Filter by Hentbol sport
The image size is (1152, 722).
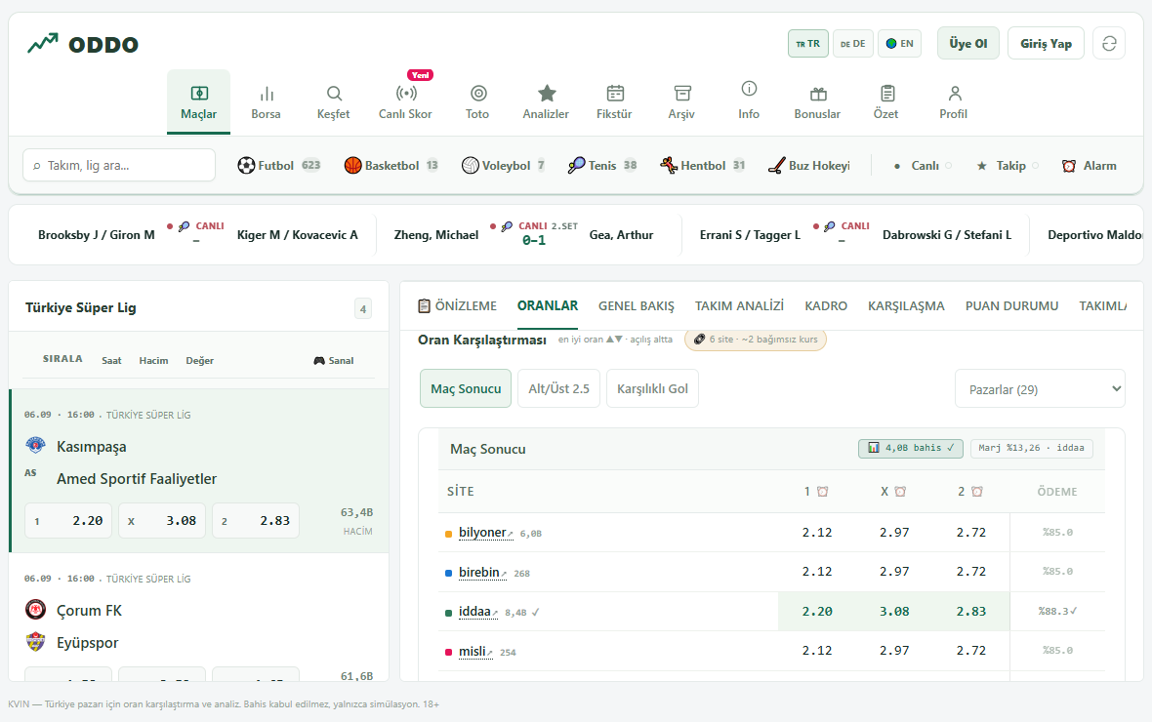coord(703,165)
